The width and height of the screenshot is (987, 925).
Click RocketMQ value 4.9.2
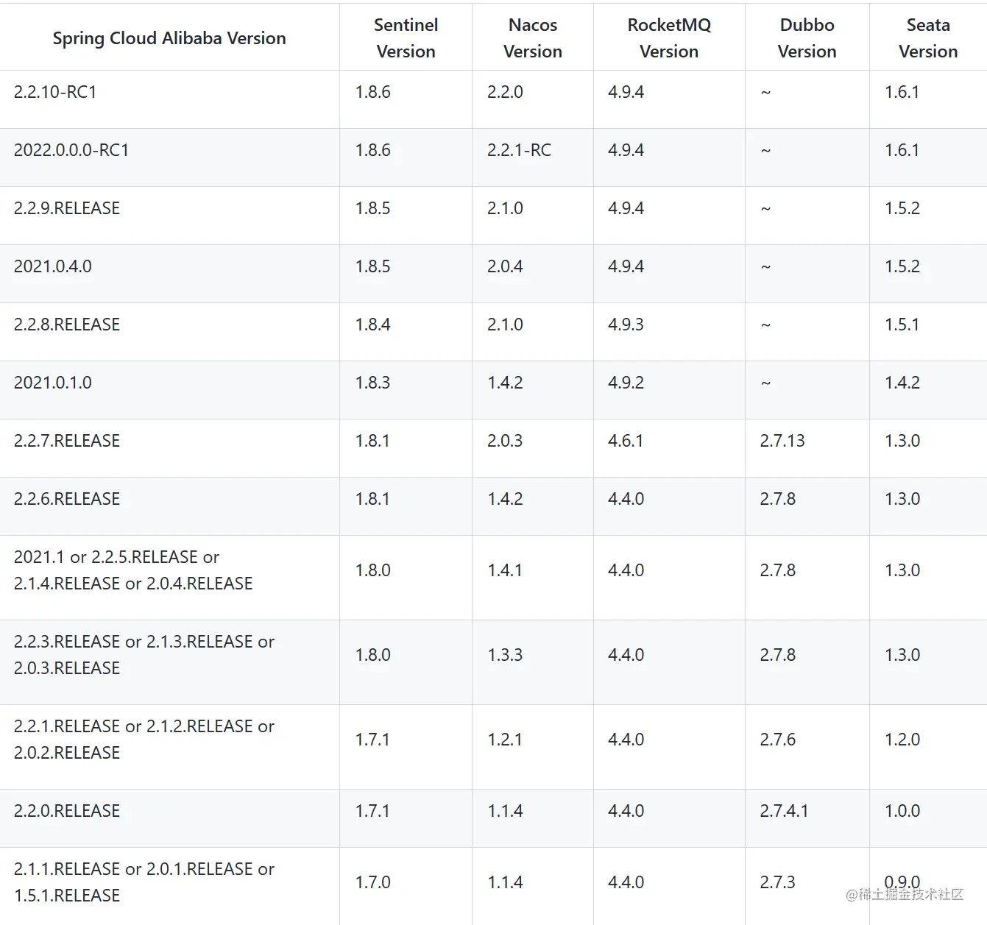click(626, 383)
